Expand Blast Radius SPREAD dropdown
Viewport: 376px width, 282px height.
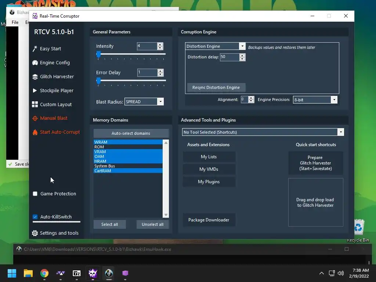tap(160, 102)
